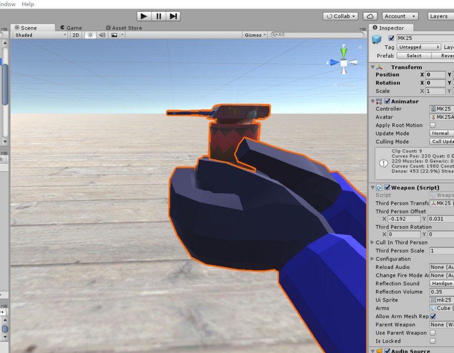This screenshot has width=454, height=353.
Task: Tick the Is Locked checkbox
Action: pos(433,341)
